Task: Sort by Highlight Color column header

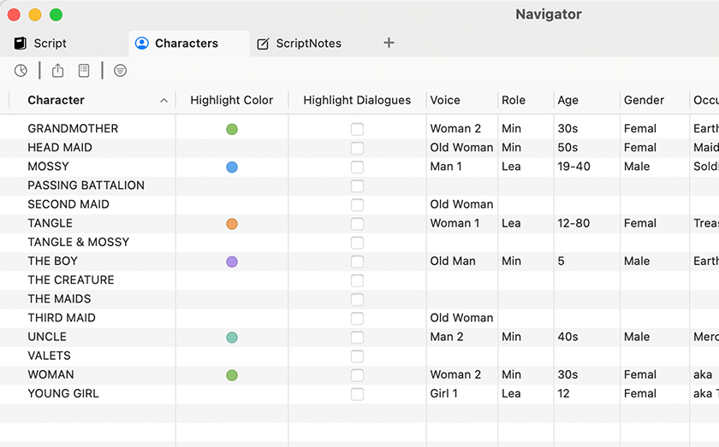Action: coord(231,100)
